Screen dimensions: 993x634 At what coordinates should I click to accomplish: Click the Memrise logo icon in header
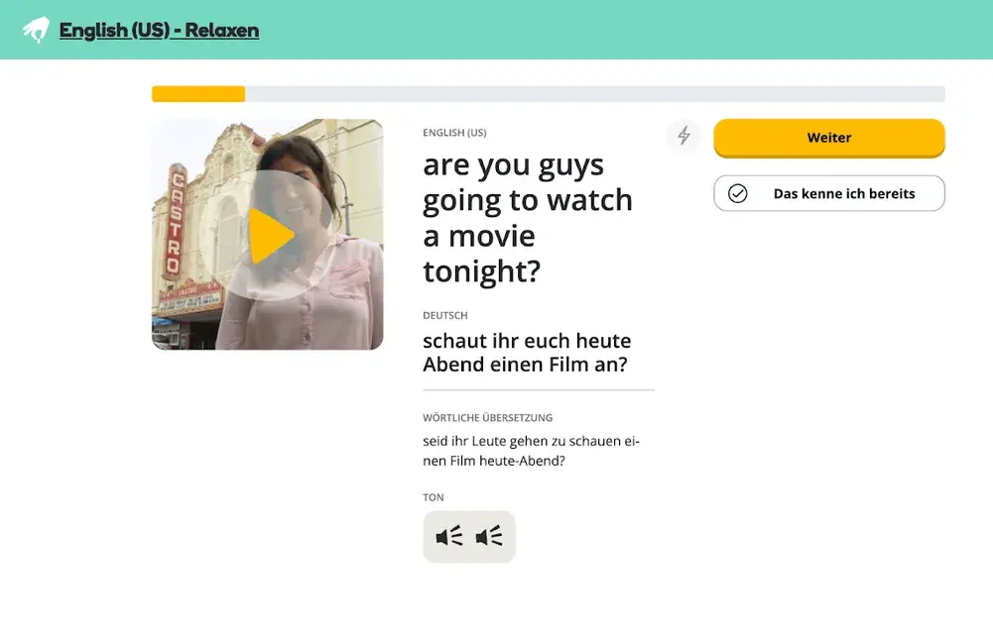36,30
